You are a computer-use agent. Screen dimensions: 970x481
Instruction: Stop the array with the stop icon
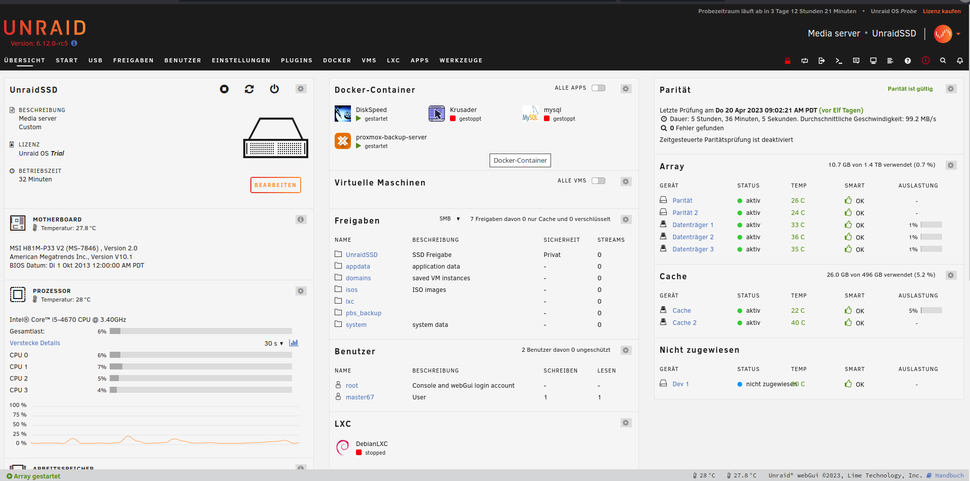point(224,89)
